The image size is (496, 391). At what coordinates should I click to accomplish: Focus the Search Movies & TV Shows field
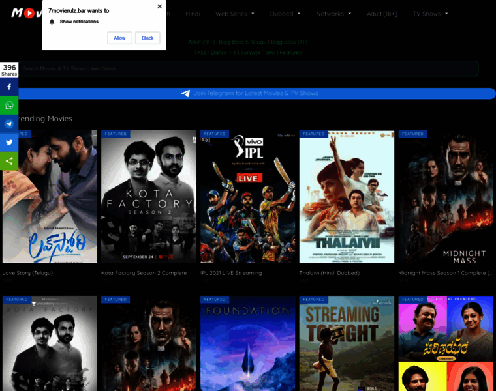tap(248, 68)
